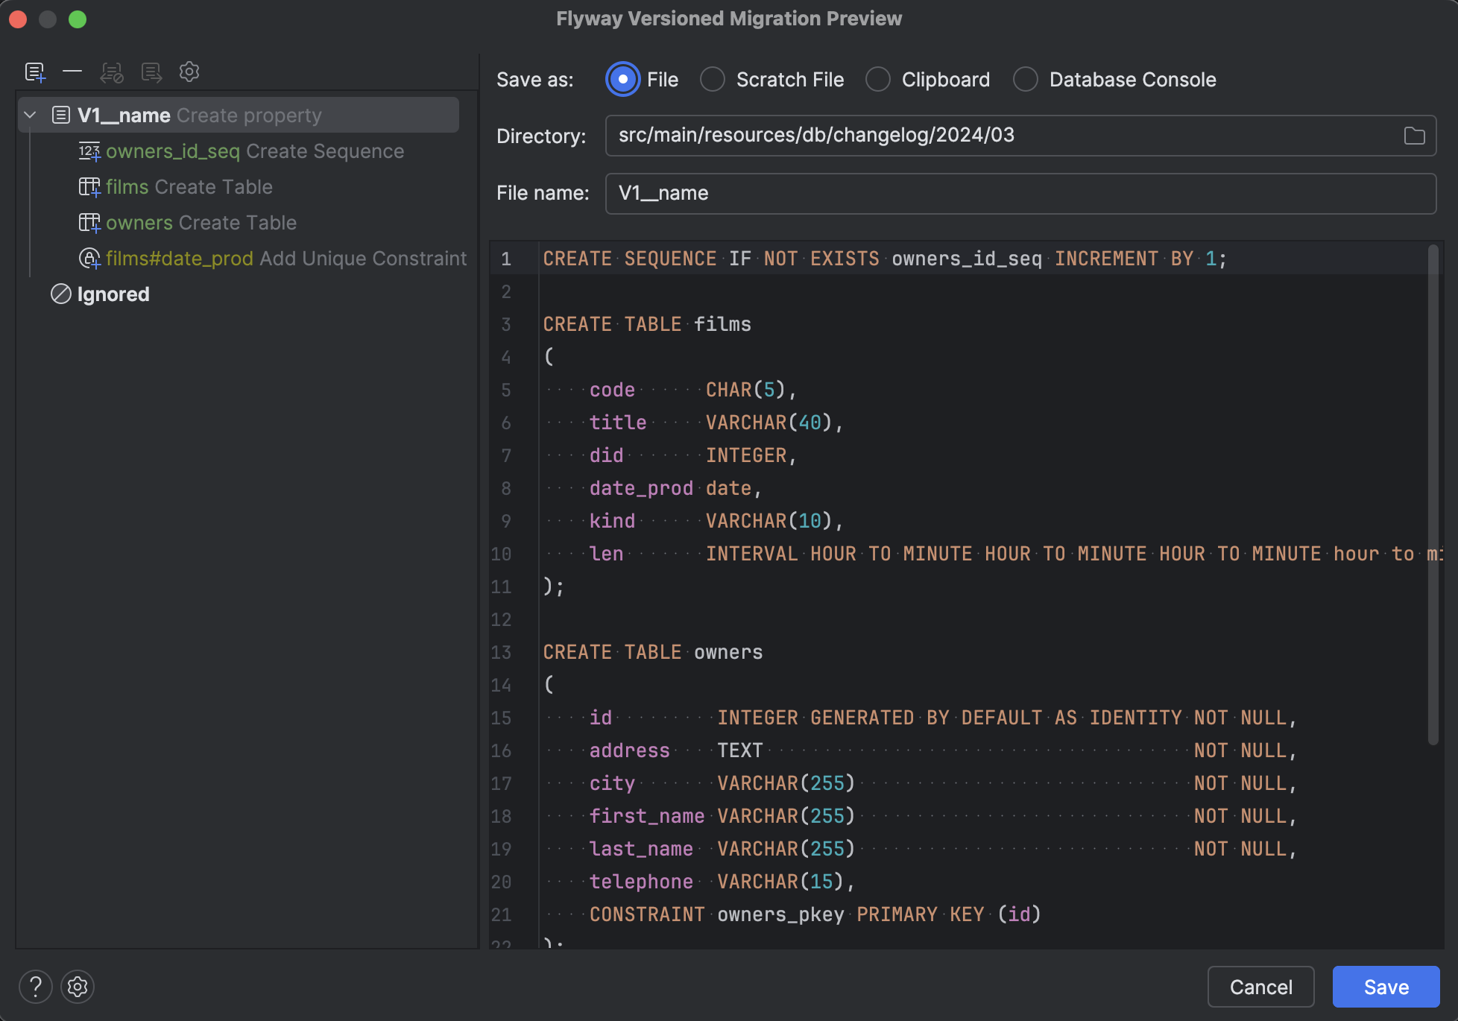Click the Cancel button

(1260, 987)
